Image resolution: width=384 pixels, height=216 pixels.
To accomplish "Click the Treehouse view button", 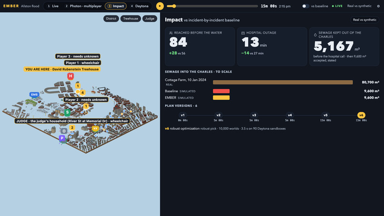I will 131,19.
